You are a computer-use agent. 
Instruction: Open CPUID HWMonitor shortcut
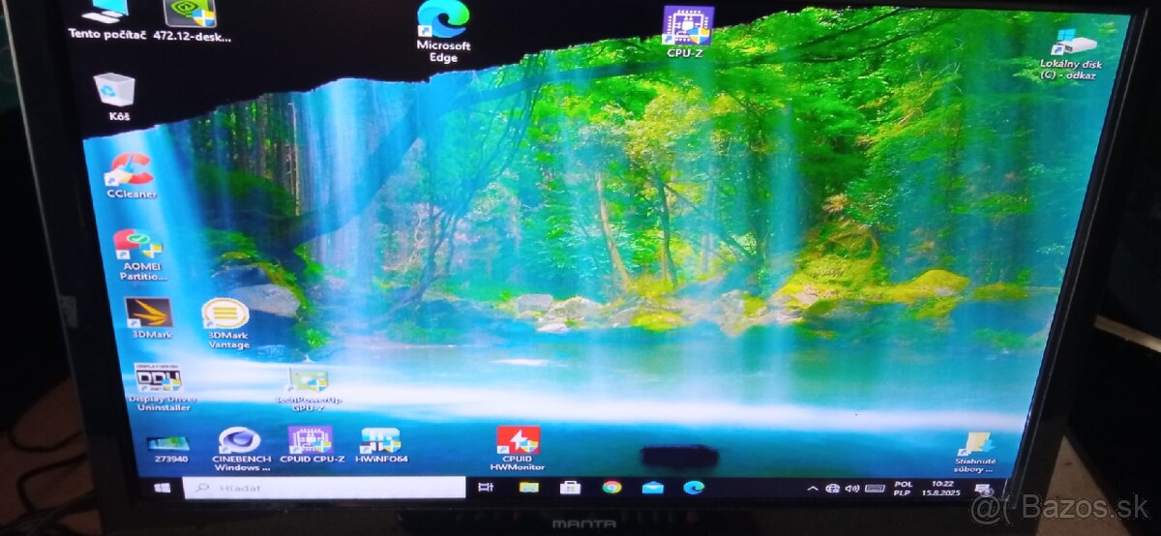(518, 449)
